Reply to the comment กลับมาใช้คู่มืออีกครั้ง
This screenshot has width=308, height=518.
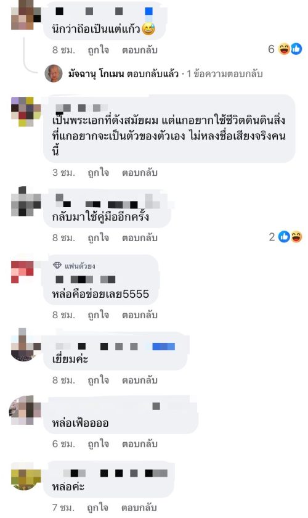click(140, 237)
